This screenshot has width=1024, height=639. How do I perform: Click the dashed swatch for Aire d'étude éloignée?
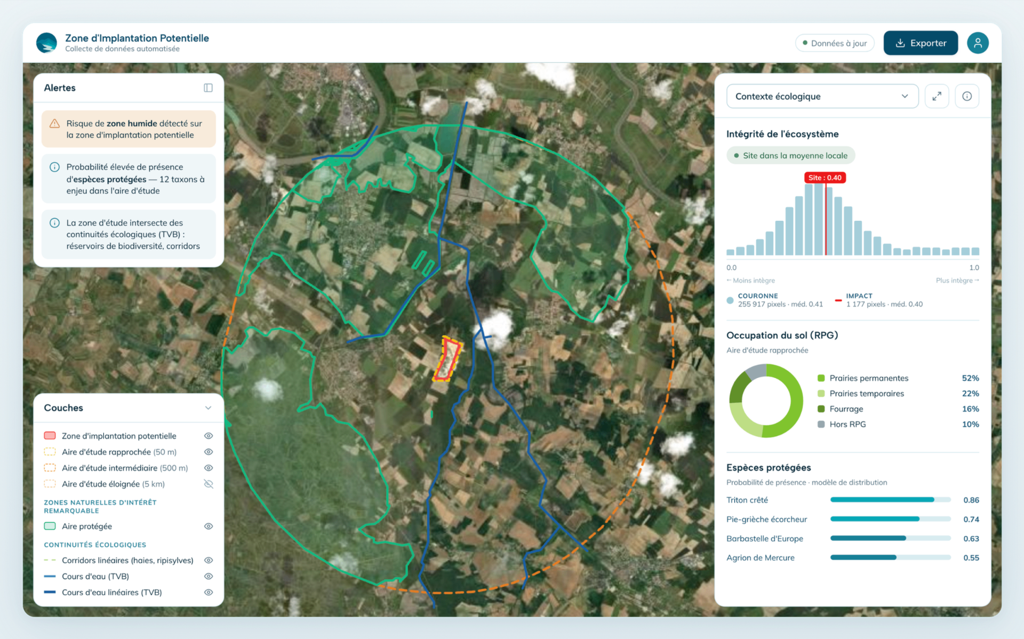tap(50, 484)
